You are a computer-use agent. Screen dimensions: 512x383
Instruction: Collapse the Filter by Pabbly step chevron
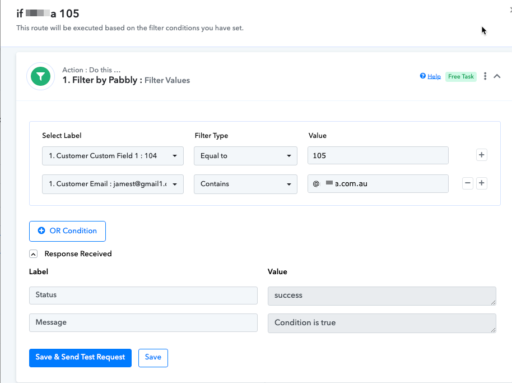[x=497, y=76]
